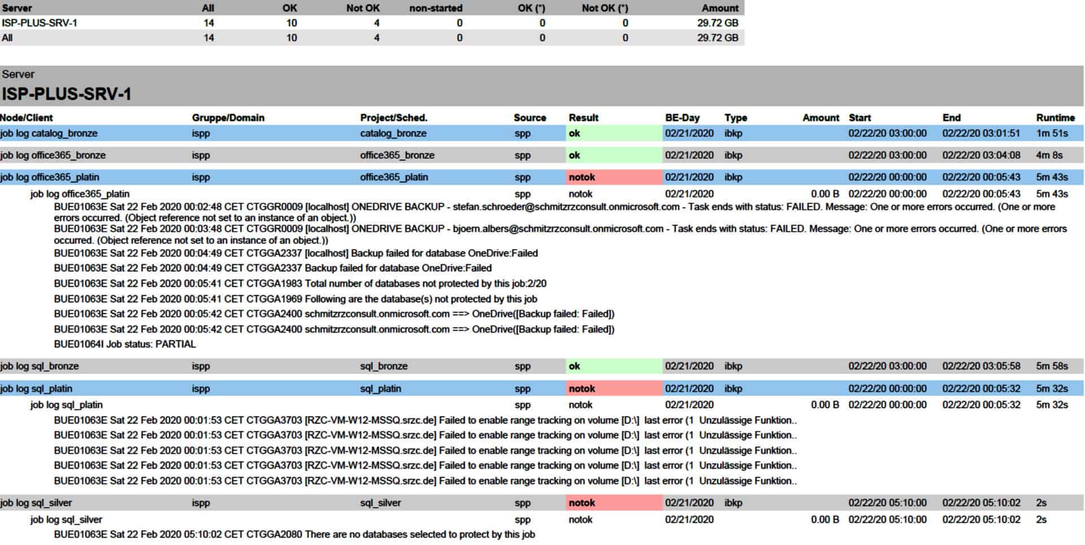Select the job log sql_bronze row name
The image size is (1085, 545).
click(40, 366)
